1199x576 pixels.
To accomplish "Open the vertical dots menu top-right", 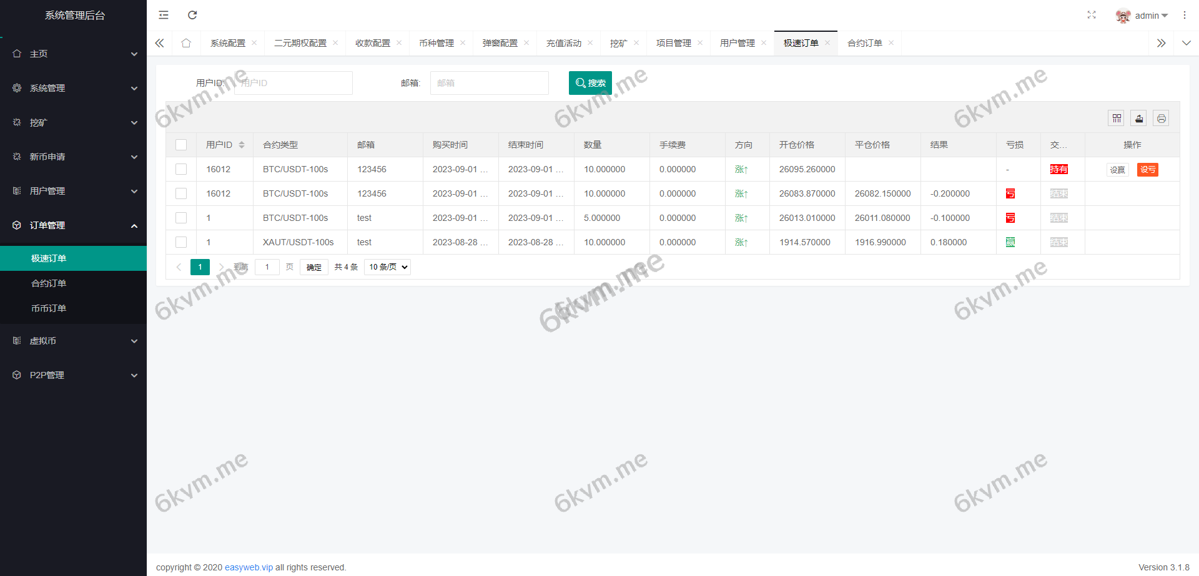I will (1184, 15).
